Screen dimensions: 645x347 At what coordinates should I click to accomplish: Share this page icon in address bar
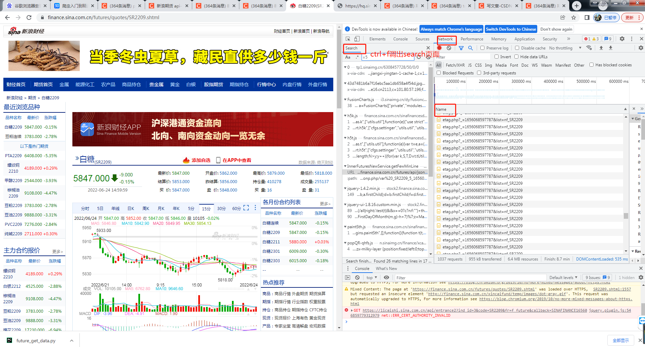coord(563,18)
